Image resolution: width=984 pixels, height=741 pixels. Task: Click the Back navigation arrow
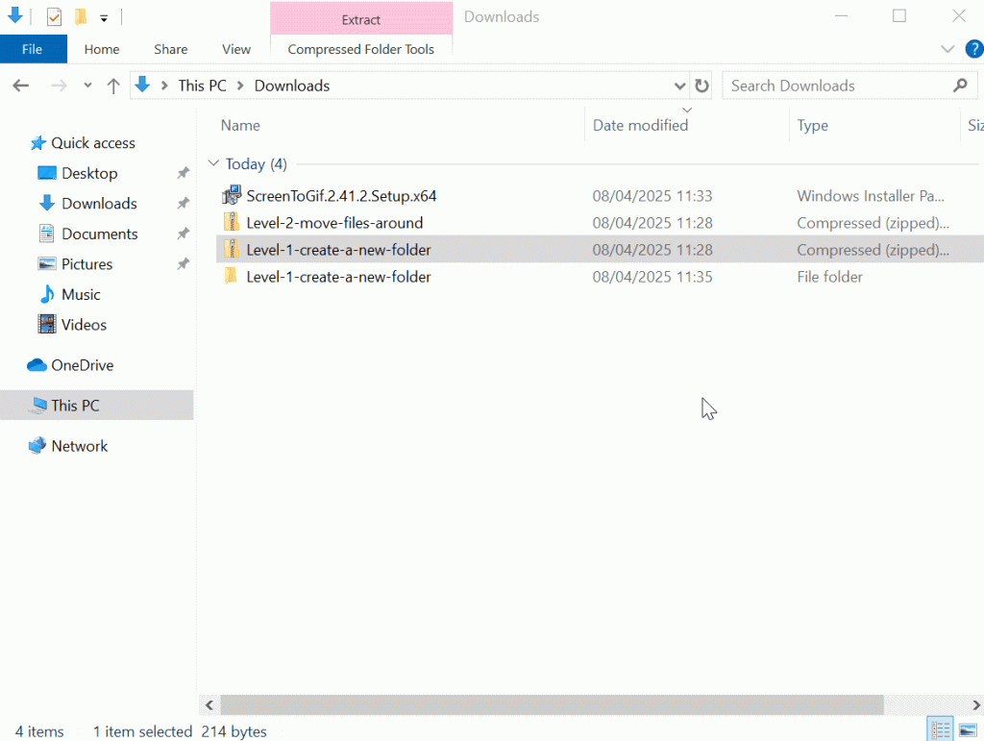point(21,86)
